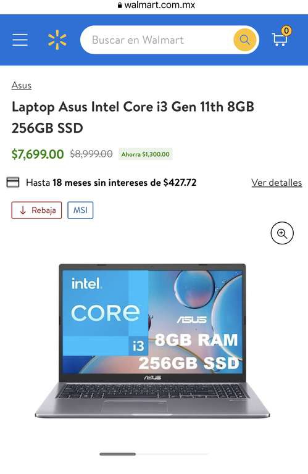Tap the Asus laptop product image
The height and width of the screenshot is (474, 308).
pyautogui.click(x=152, y=341)
